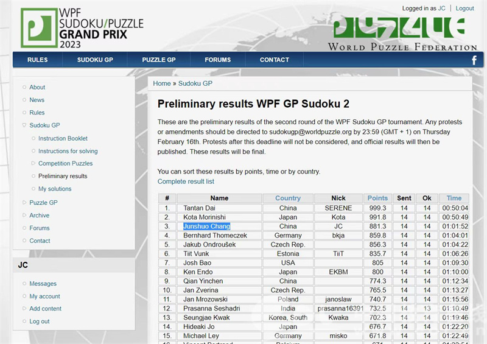487x344 pixels.
Task: Open the RULES navigation menu item
Action: coord(37,60)
